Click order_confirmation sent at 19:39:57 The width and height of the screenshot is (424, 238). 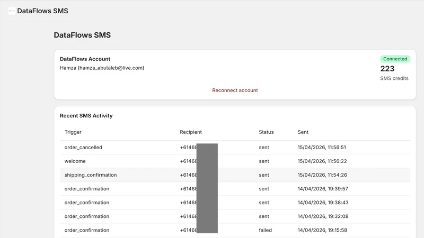pyautogui.click(x=86, y=189)
